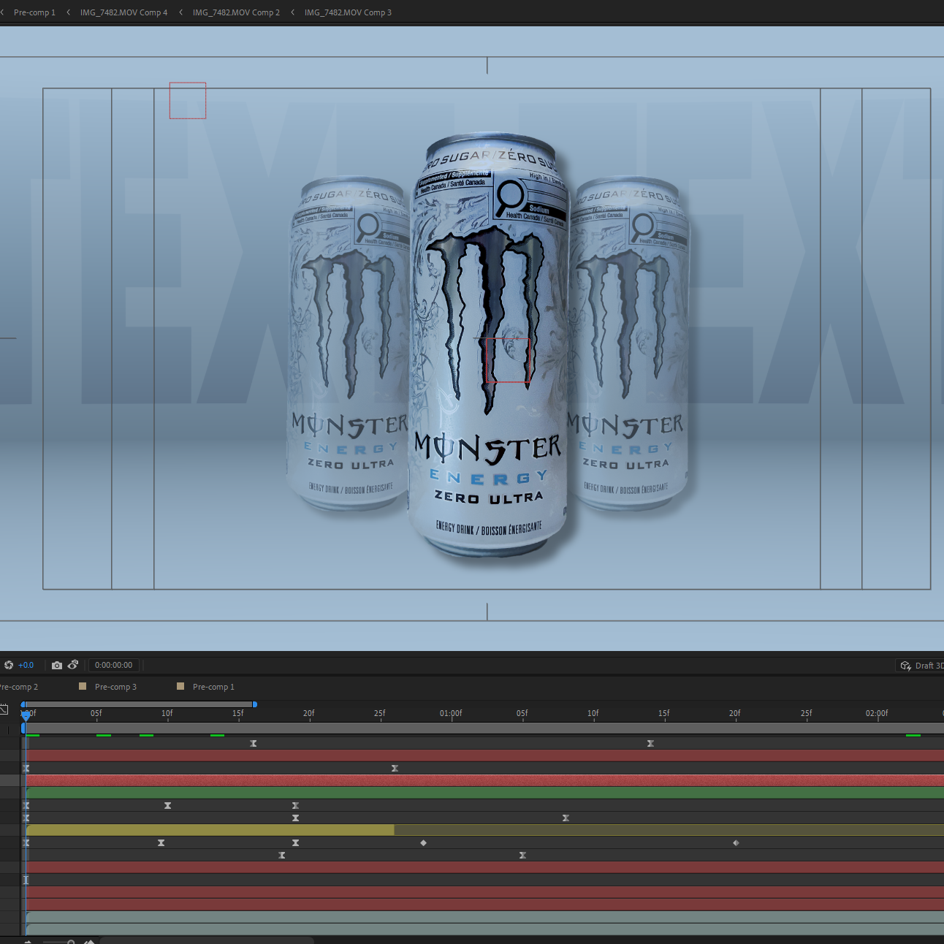The image size is (944, 944).
Task: Go to IMG_7482.MOV Comp 2 in breadcrumb
Action: pos(236,12)
